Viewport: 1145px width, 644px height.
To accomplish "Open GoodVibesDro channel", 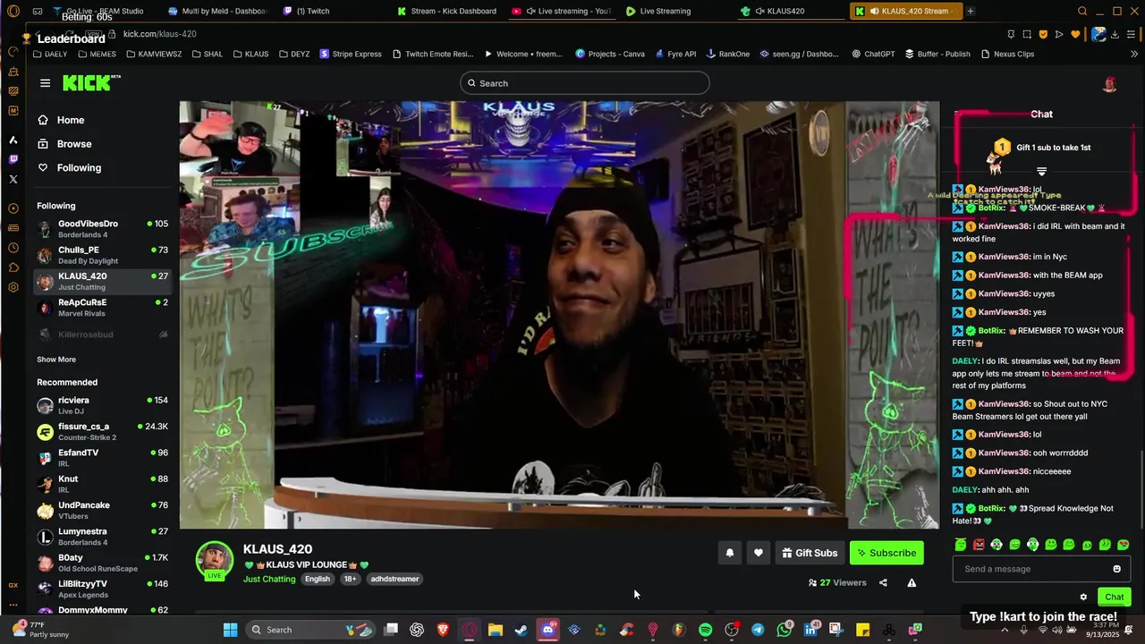I will click(102, 229).
